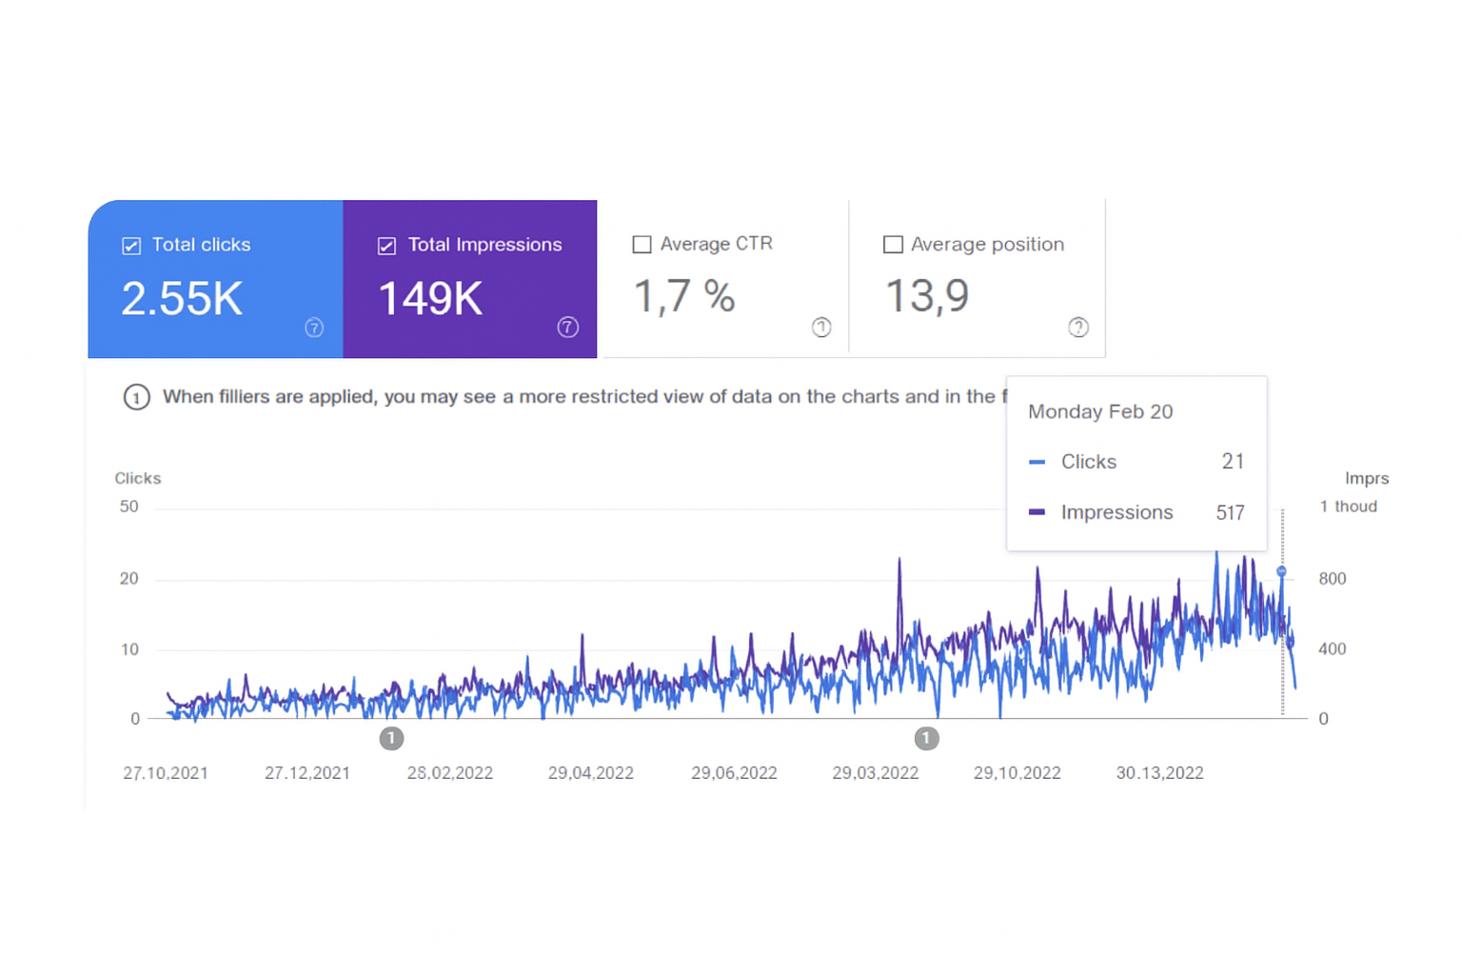Click the purple Impressions legend dash in tooltip
Viewport: 1462px width, 975px height.
pyautogui.click(x=1037, y=512)
